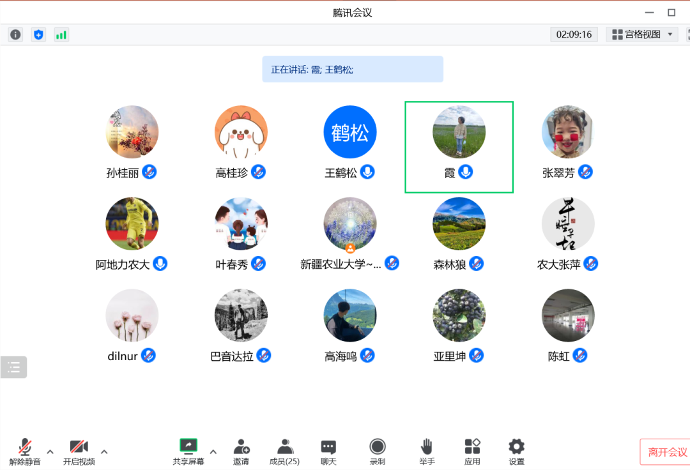Check the green network signal icon
The width and height of the screenshot is (690, 470).
tap(61, 34)
